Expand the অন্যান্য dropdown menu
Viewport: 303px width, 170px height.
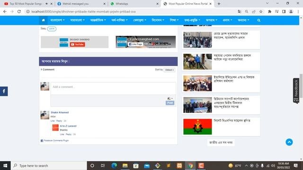point(243,20)
